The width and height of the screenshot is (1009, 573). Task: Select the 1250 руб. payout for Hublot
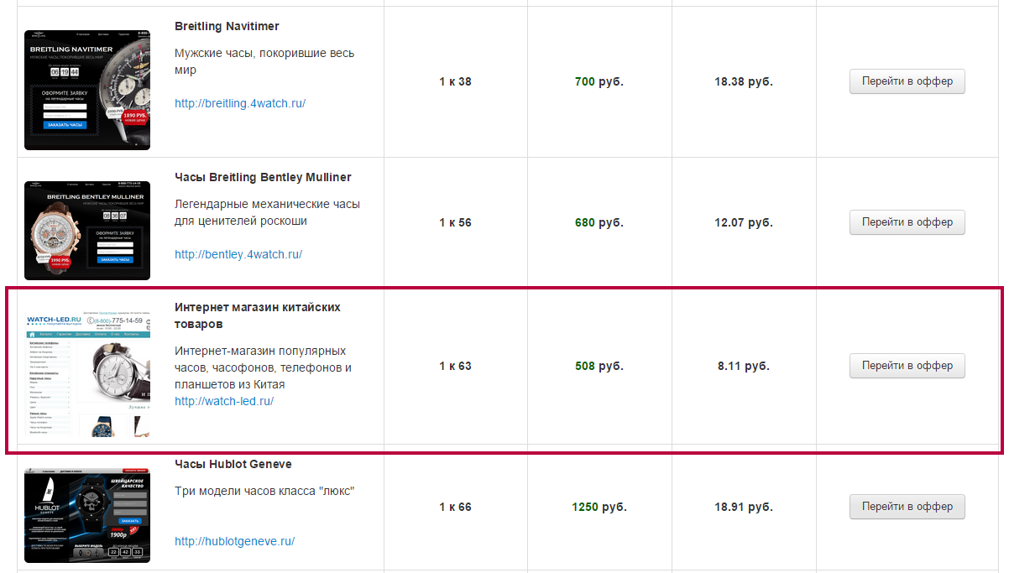tap(599, 507)
